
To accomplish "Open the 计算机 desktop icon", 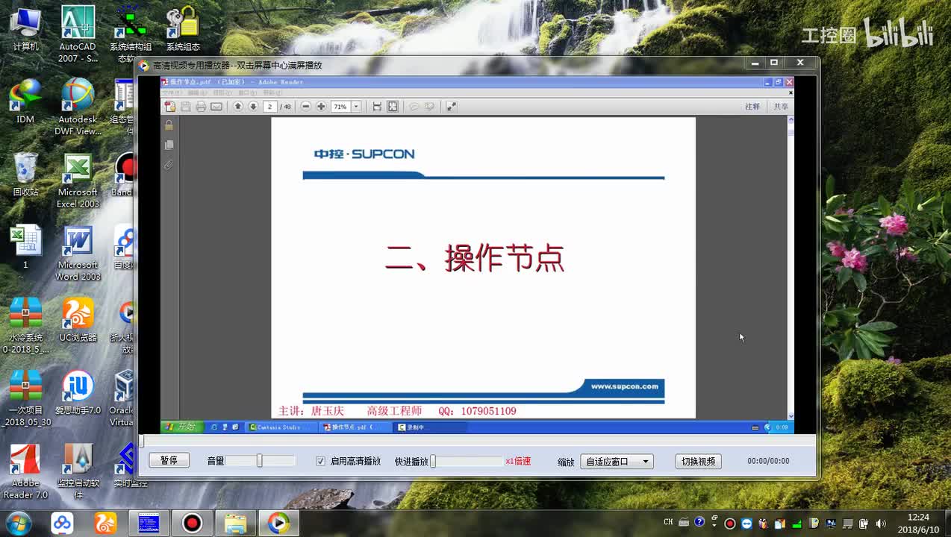I will point(25,30).
